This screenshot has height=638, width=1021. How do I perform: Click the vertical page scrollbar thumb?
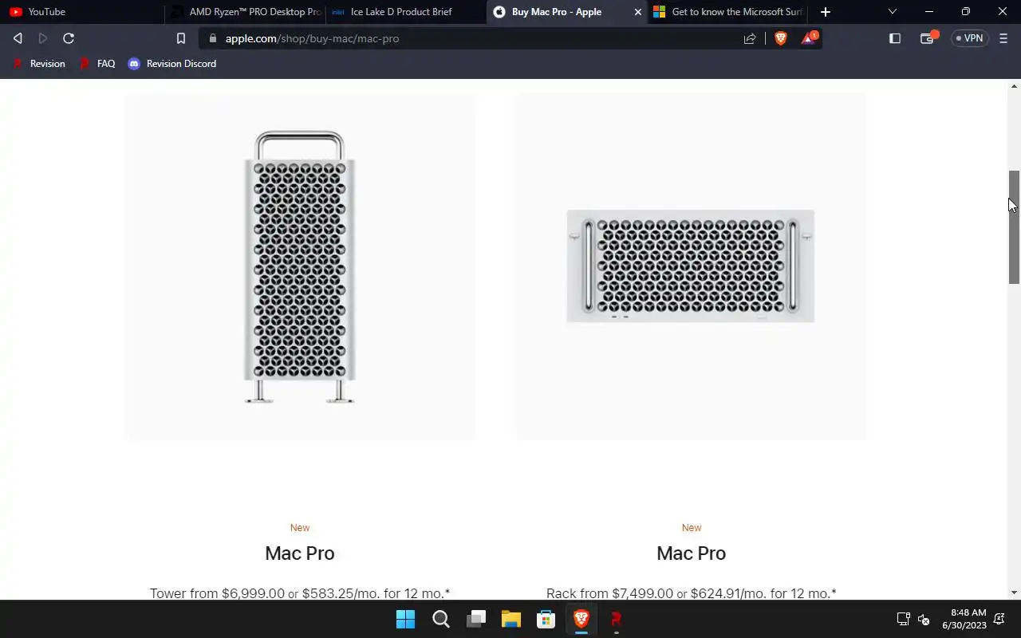(x=1014, y=227)
